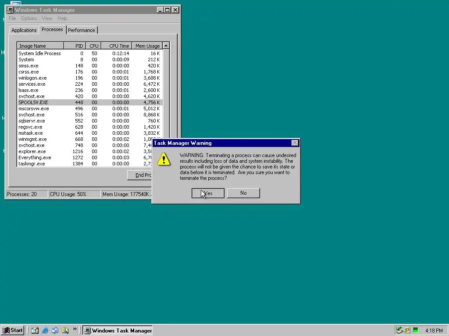
Task: Expand the quick launch overflow chevron
Action: [x=75, y=329]
